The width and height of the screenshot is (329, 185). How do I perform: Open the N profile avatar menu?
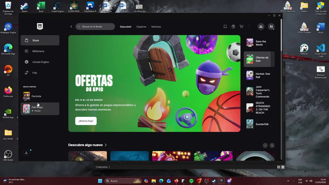pyautogui.click(x=271, y=26)
